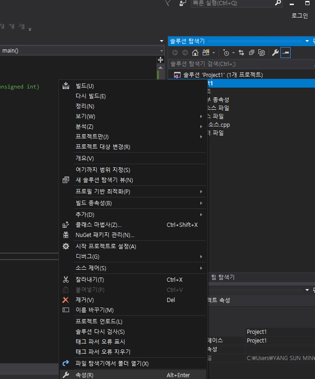Image resolution: width=315 pixels, height=379 pixels.
Task: Expand the 프로필 기반 최적화(P) submenu
Action: pyautogui.click(x=201, y=192)
